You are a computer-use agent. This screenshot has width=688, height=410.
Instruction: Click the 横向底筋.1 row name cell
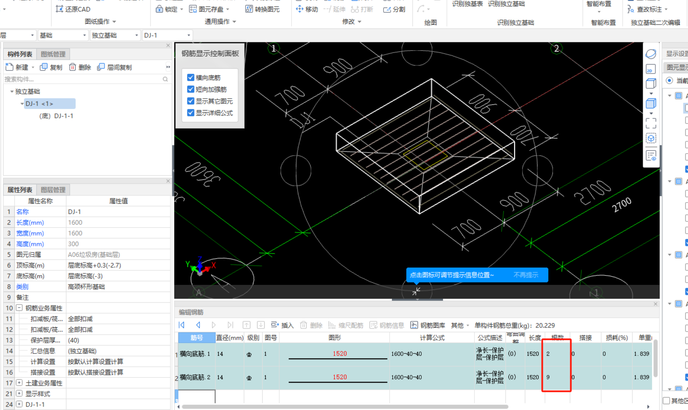pos(197,354)
